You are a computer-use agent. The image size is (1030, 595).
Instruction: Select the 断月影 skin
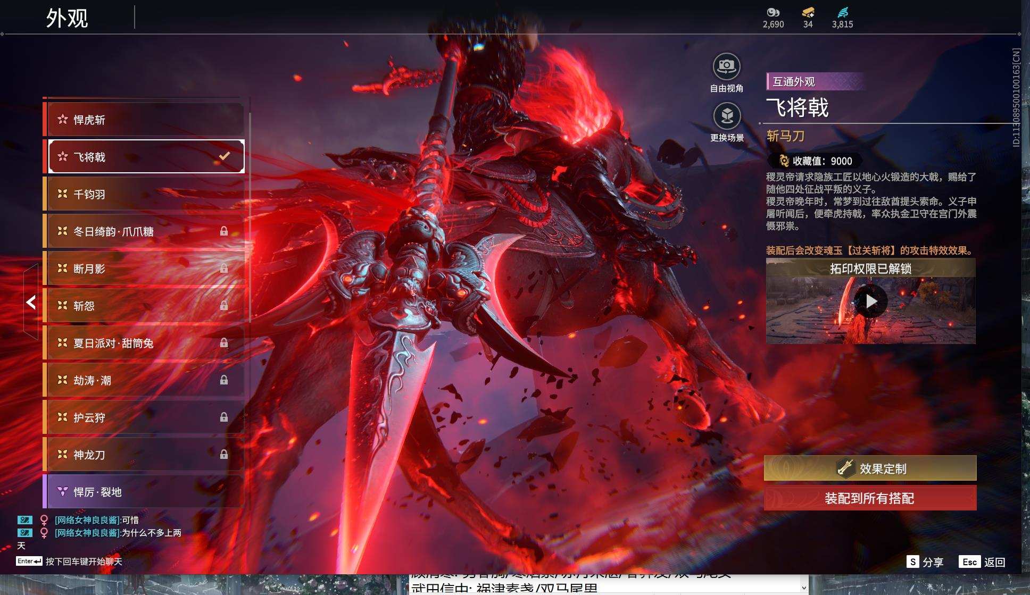pyautogui.click(x=144, y=269)
